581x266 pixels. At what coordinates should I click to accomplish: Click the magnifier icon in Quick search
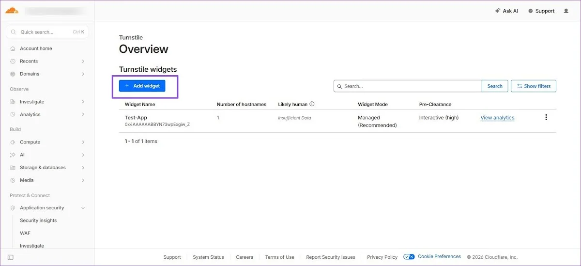click(14, 32)
